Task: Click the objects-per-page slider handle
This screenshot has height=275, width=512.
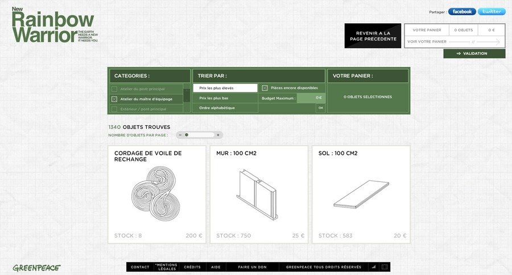Action: (187, 135)
